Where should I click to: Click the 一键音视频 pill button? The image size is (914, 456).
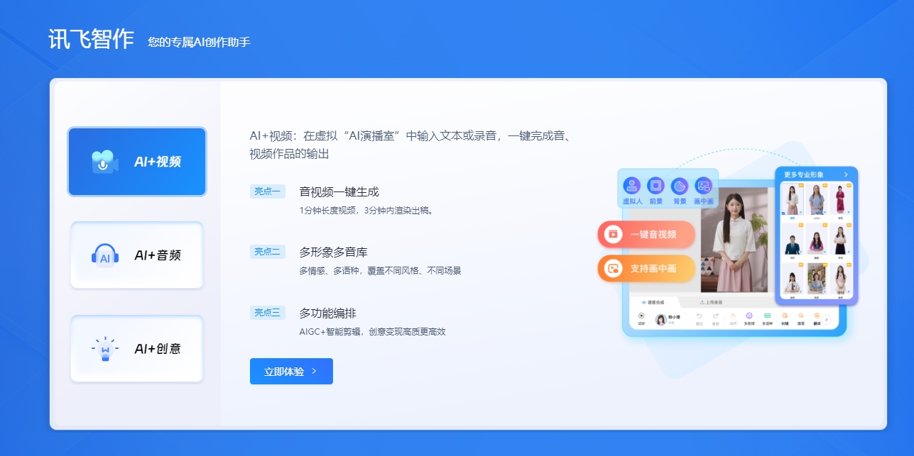click(x=646, y=234)
